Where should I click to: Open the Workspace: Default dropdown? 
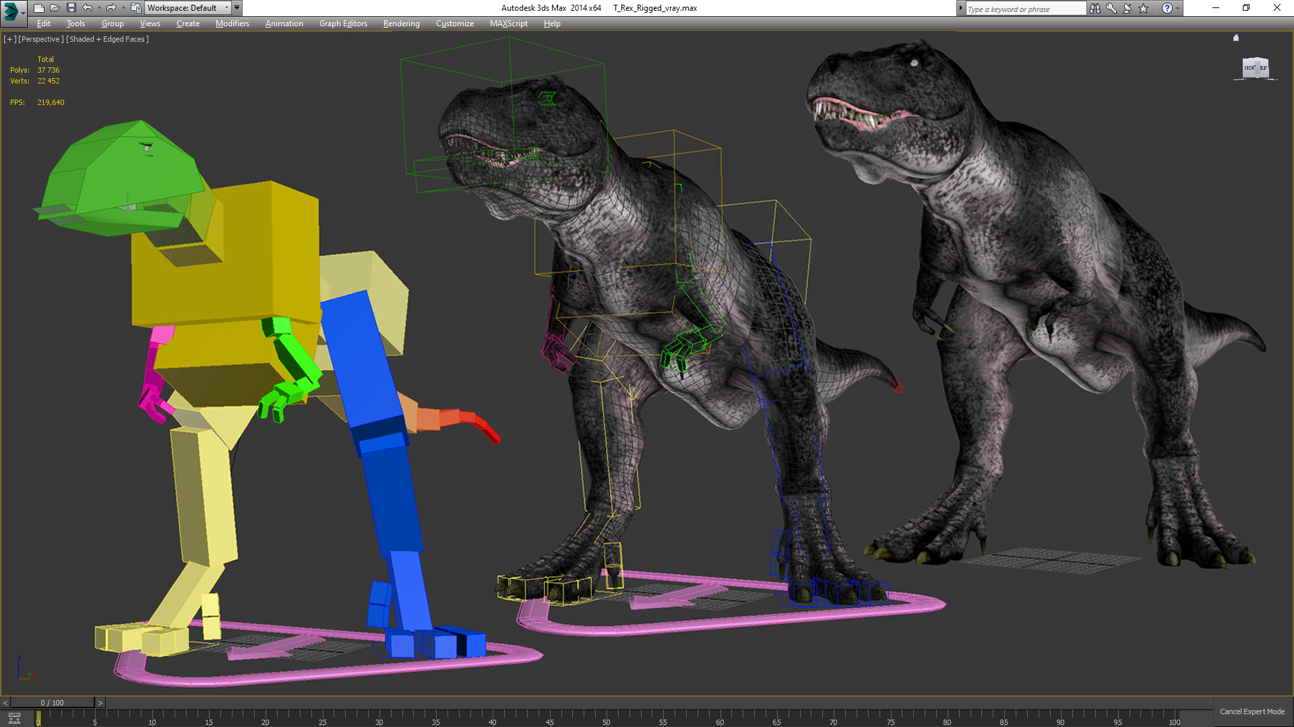[x=188, y=8]
